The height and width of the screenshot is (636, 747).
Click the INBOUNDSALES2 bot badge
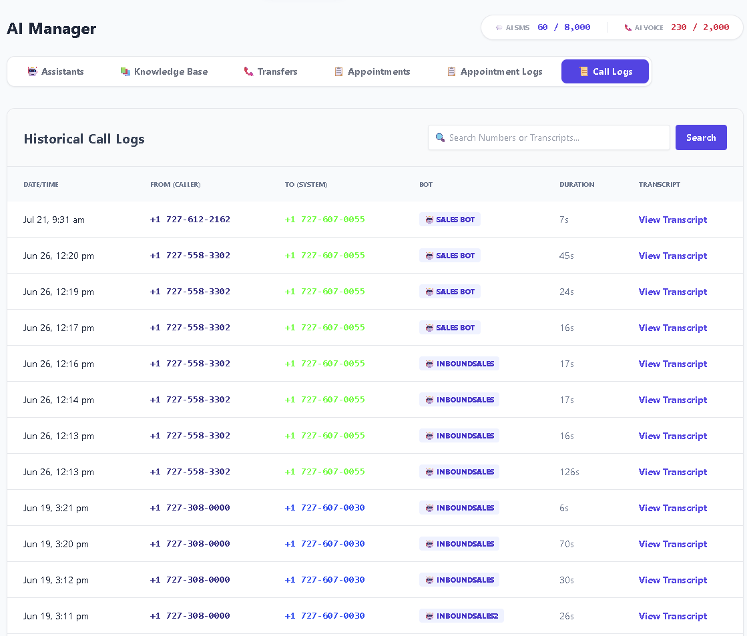coord(461,616)
